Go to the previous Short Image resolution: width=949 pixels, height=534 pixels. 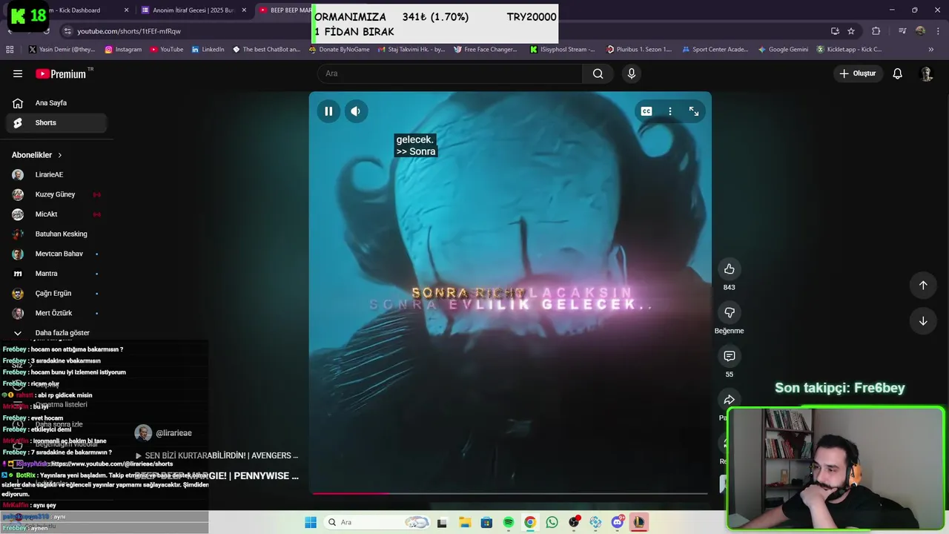click(x=923, y=286)
